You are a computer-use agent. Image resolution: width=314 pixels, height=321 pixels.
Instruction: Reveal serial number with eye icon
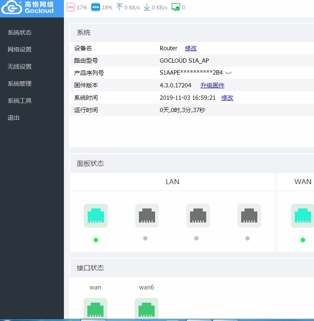click(228, 73)
